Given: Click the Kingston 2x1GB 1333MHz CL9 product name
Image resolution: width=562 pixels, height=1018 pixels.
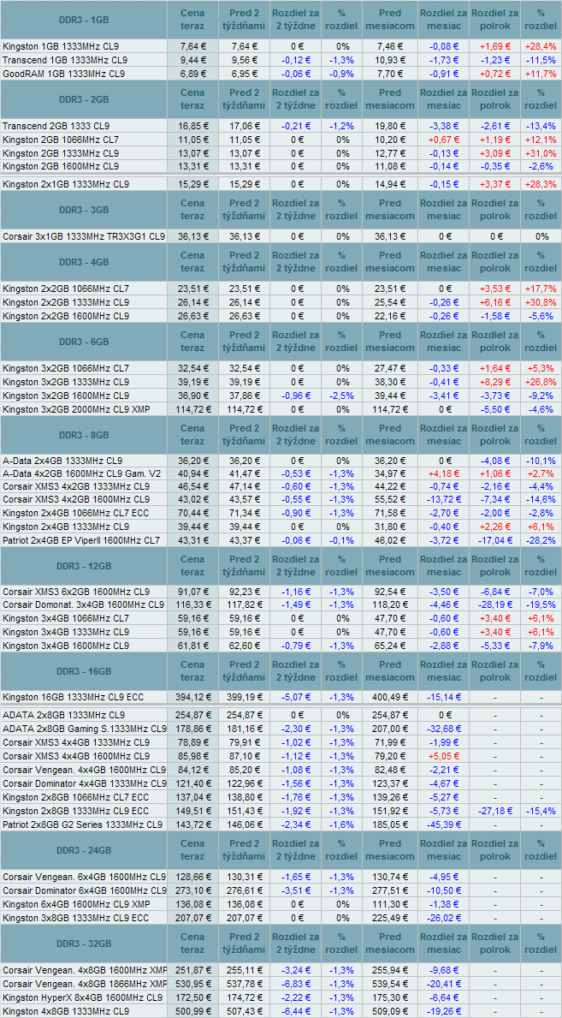Looking at the screenshot, I should 66,184.
